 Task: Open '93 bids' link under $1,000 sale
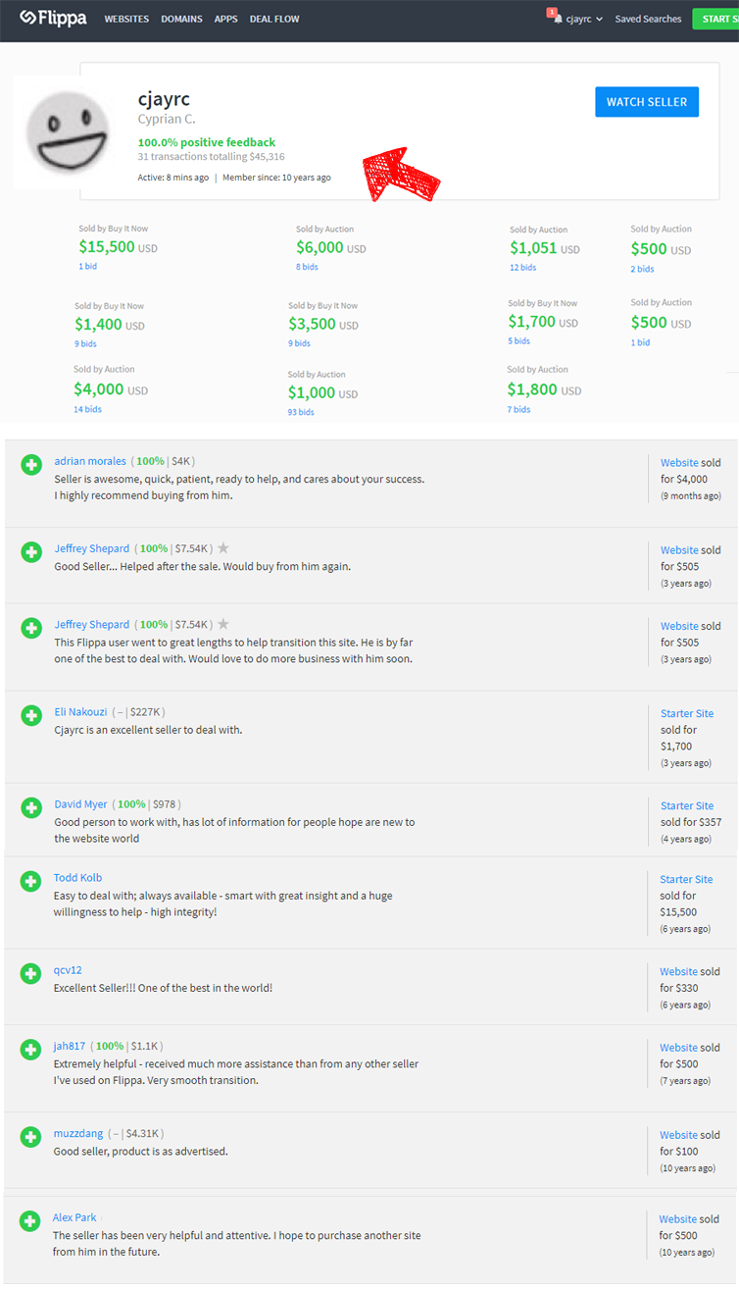301,412
